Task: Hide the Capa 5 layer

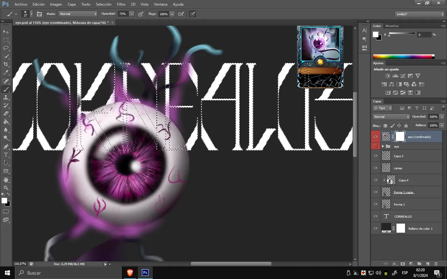Action: tap(376, 156)
